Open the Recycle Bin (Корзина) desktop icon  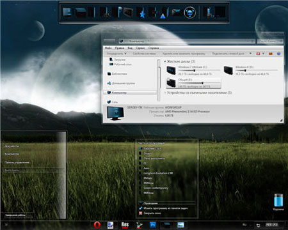click(x=278, y=202)
